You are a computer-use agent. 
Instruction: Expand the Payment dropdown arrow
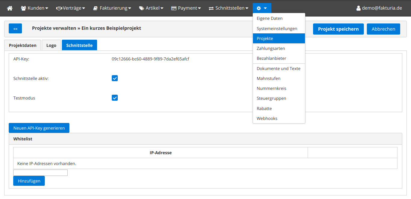tap(199, 8)
